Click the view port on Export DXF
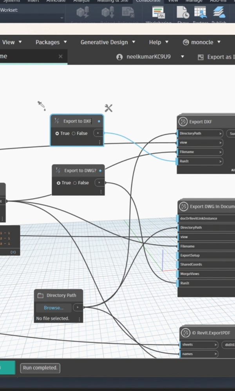Screen dimensions: 235x391 pyautogui.click(x=200, y=143)
